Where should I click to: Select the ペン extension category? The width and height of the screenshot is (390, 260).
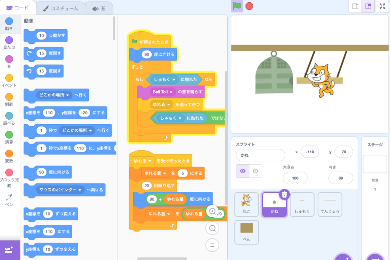tap(9, 200)
